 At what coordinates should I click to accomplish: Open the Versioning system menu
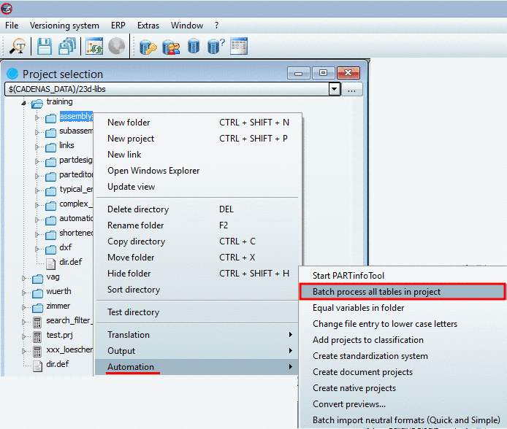[65, 26]
